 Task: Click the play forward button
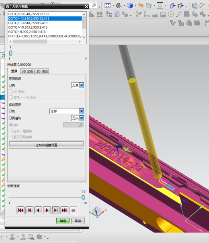tap(47, 210)
